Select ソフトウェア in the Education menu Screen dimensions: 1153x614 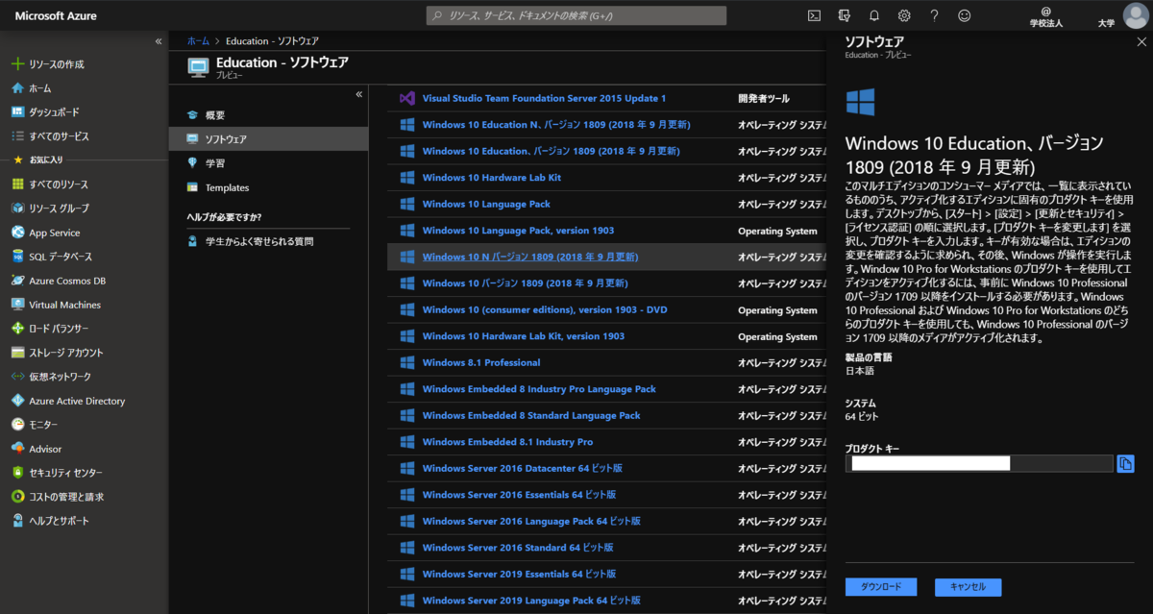268,139
